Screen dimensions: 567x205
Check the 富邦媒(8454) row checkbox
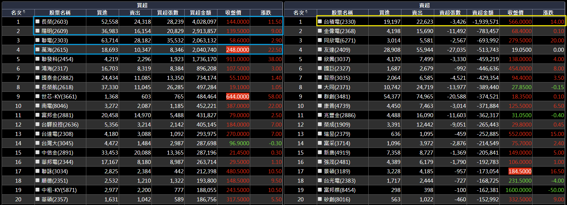pyautogui.click(x=320, y=190)
